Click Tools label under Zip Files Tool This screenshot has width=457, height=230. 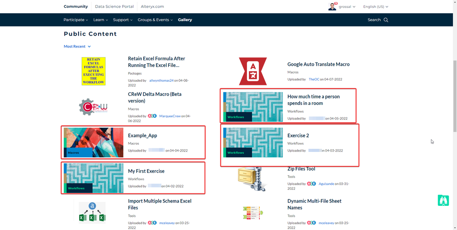tap(291, 177)
